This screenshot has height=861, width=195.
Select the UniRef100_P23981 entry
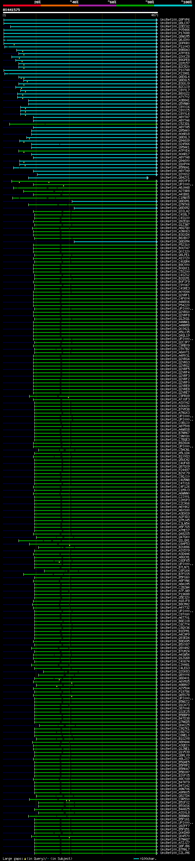coord(175,74)
